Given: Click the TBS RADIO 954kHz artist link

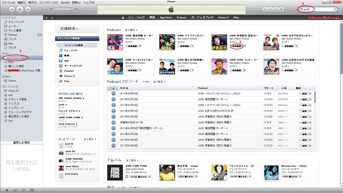Looking at the screenshot, I should (71, 98).
